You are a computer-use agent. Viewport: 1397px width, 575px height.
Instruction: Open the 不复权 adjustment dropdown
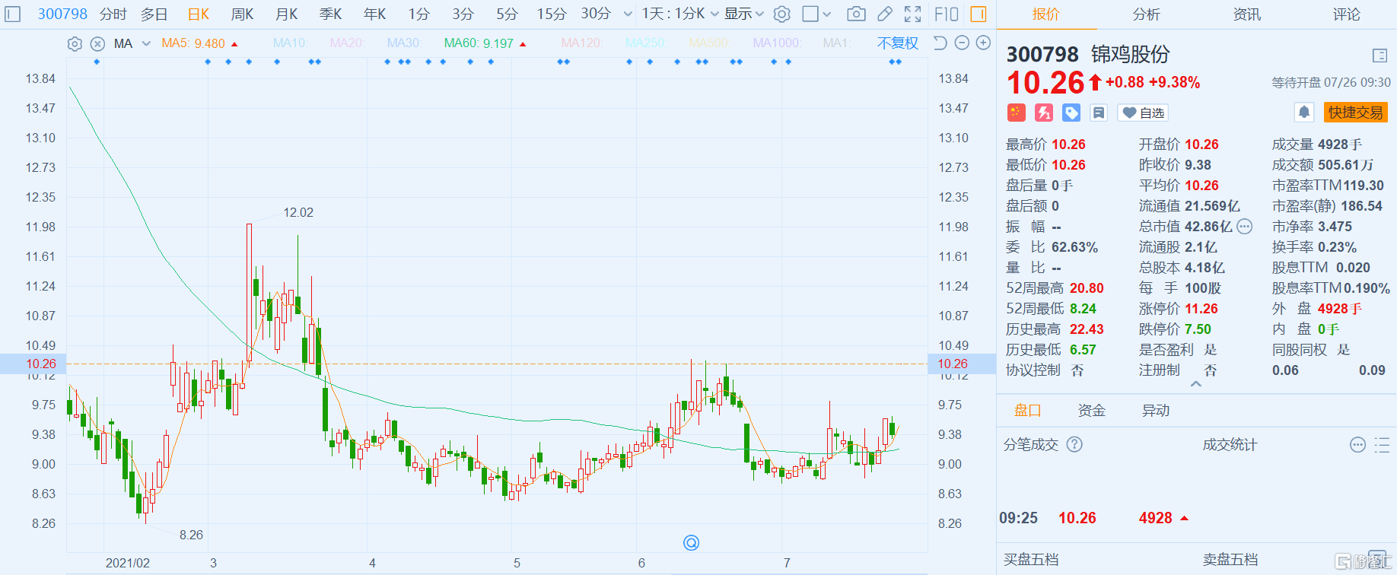(x=898, y=43)
